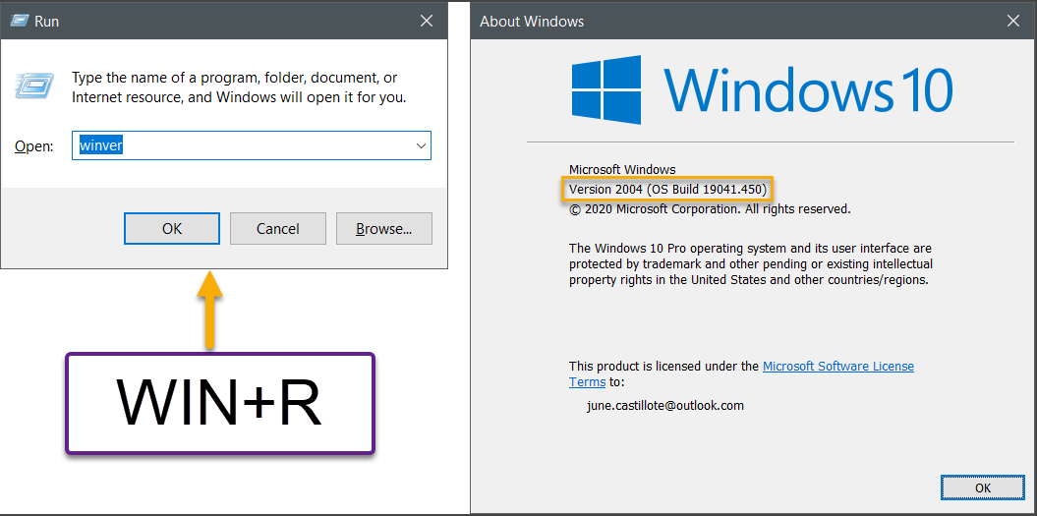Viewport: 1037px width, 516px height.
Task: Open Browse... in the Run dialog
Action: (384, 229)
